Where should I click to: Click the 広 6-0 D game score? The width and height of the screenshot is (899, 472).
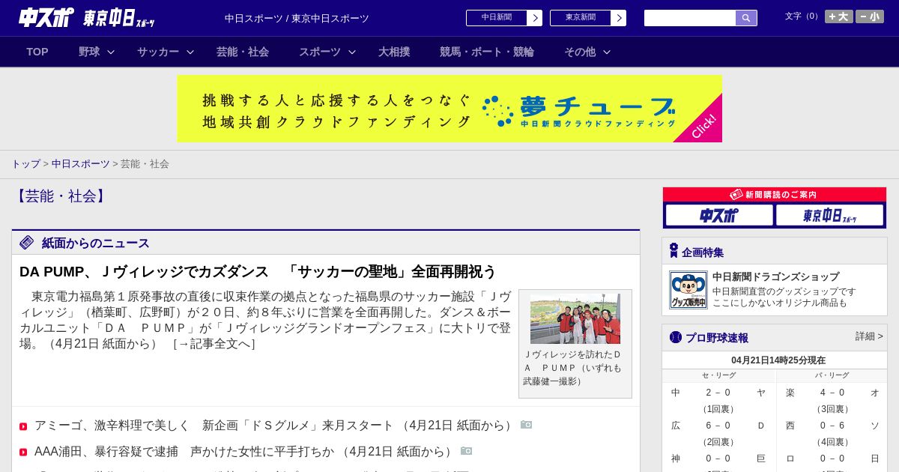[718, 426]
